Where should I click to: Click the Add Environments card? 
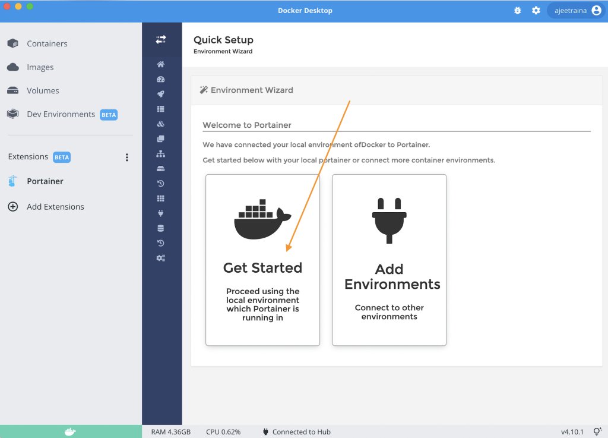389,260
